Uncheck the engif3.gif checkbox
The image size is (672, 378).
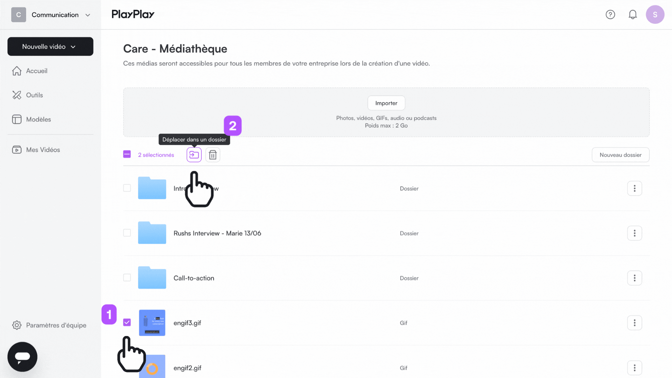pyautogui.click(x=127, y=322)
